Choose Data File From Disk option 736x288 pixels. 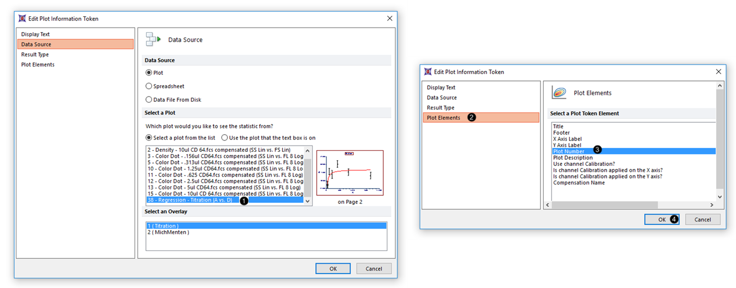149,100
